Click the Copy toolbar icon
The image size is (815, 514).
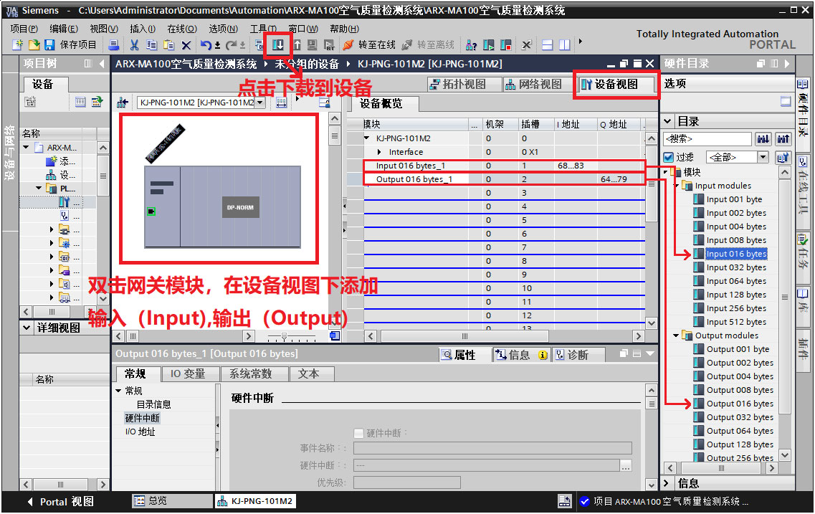pyautogui.click(x=151, y=45)
